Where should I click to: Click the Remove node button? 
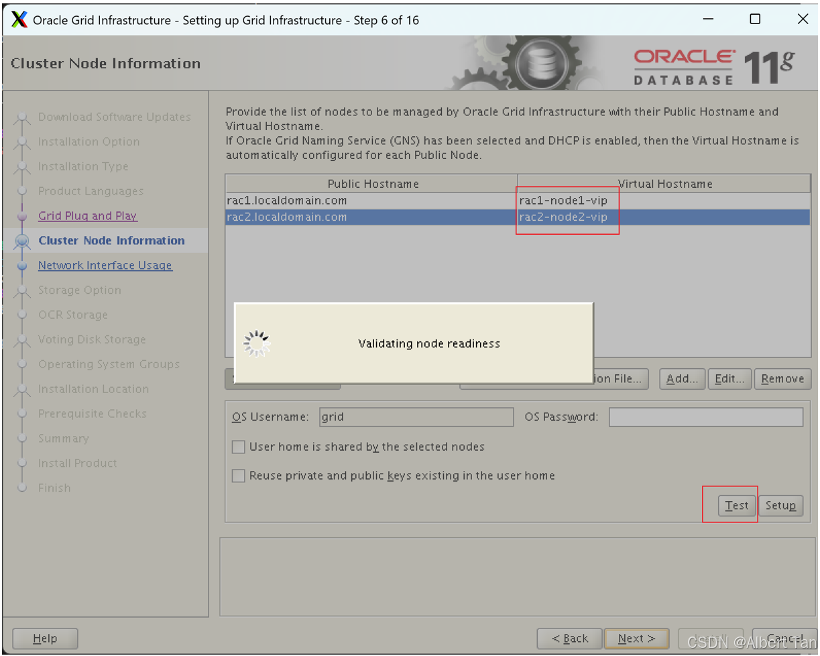(x=782, y=379)
